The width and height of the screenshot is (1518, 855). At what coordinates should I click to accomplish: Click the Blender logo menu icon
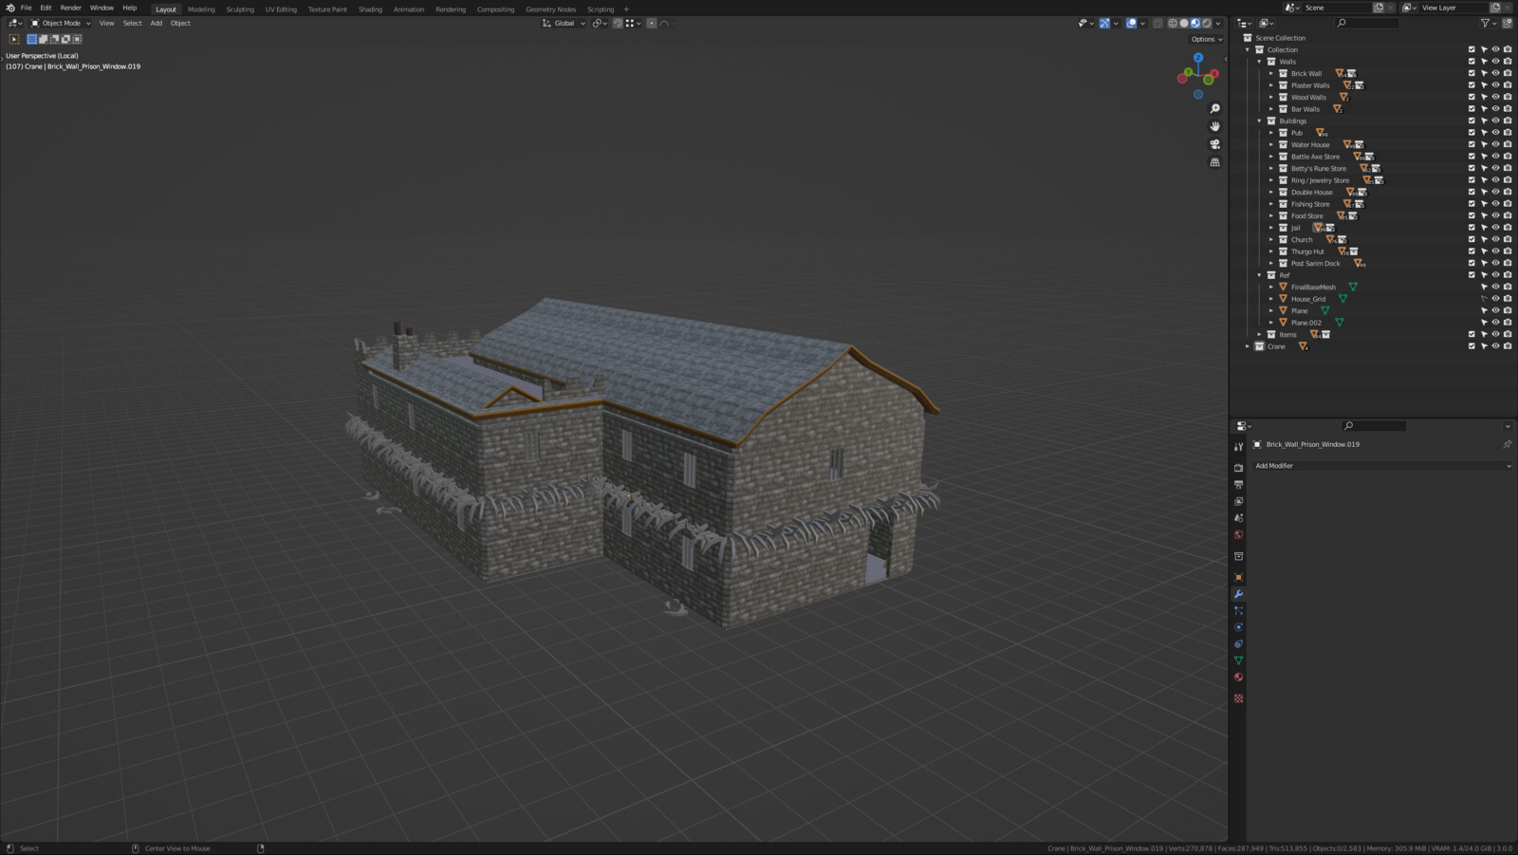(9, 8)
